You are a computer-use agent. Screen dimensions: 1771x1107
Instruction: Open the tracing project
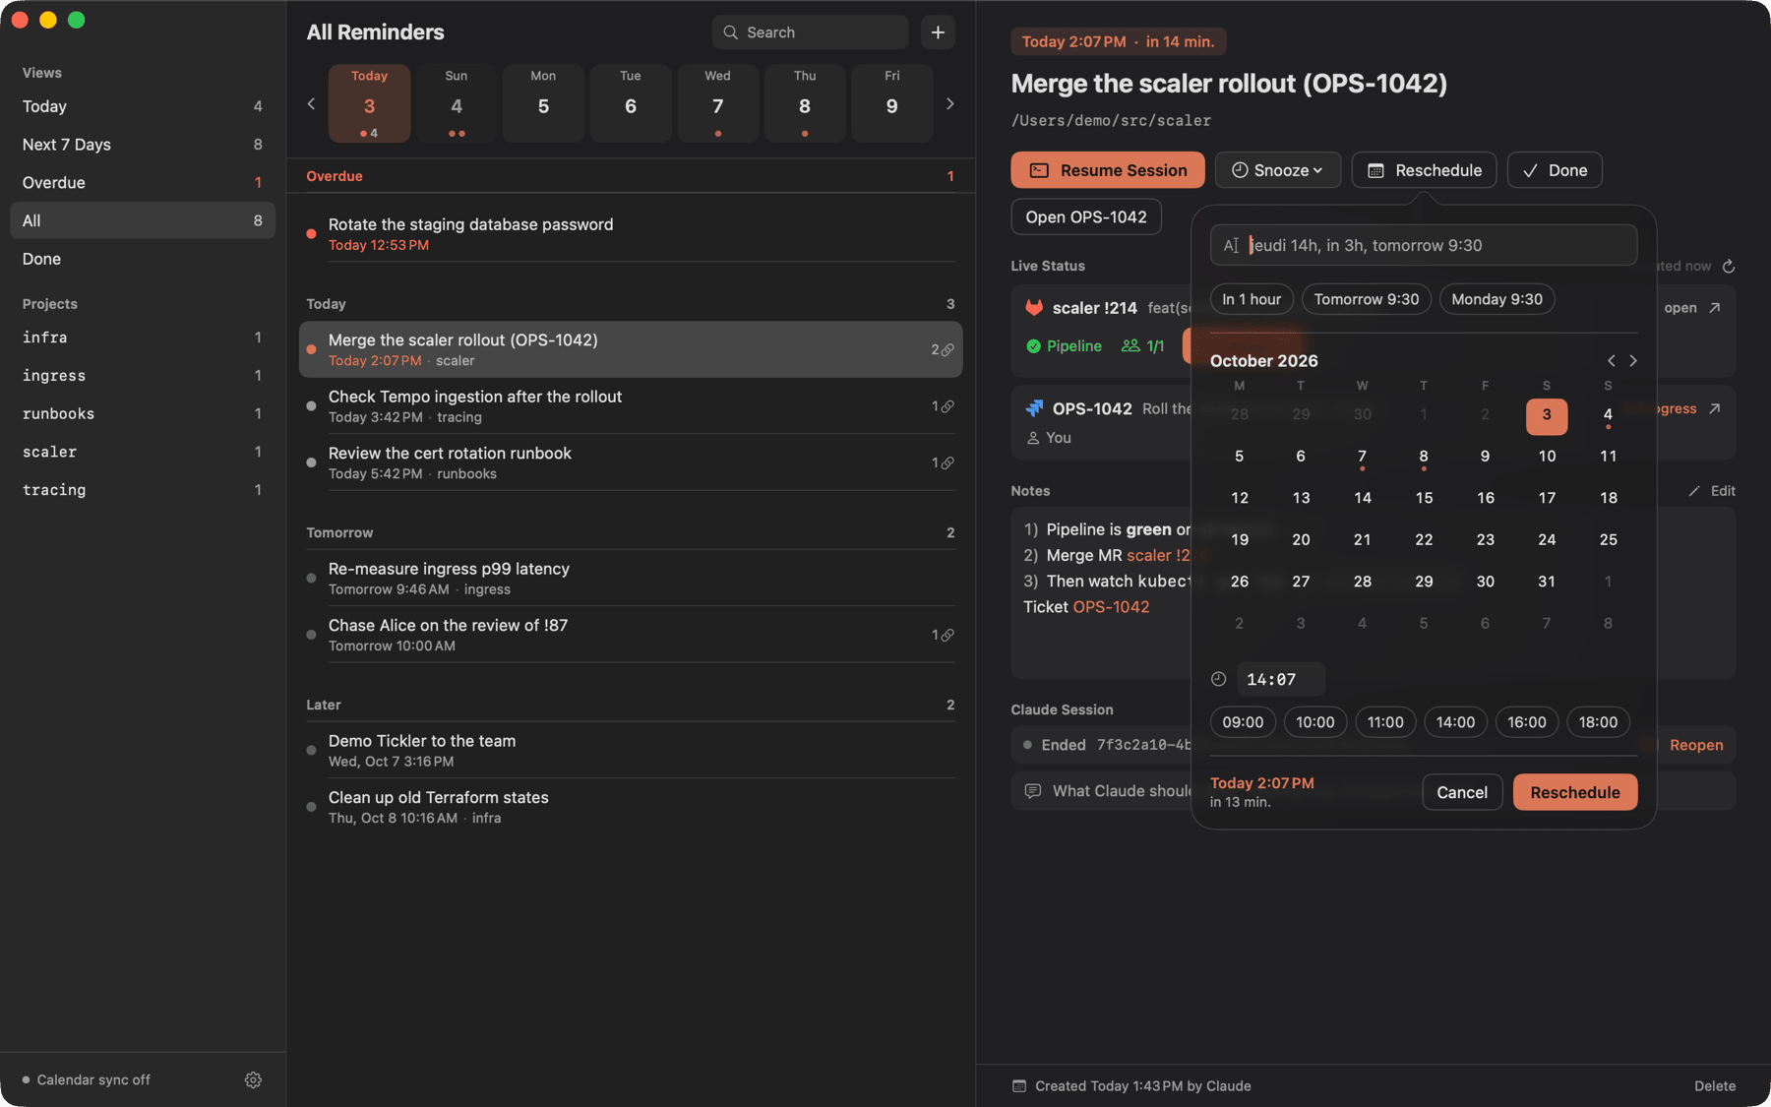tap(143, 490)
